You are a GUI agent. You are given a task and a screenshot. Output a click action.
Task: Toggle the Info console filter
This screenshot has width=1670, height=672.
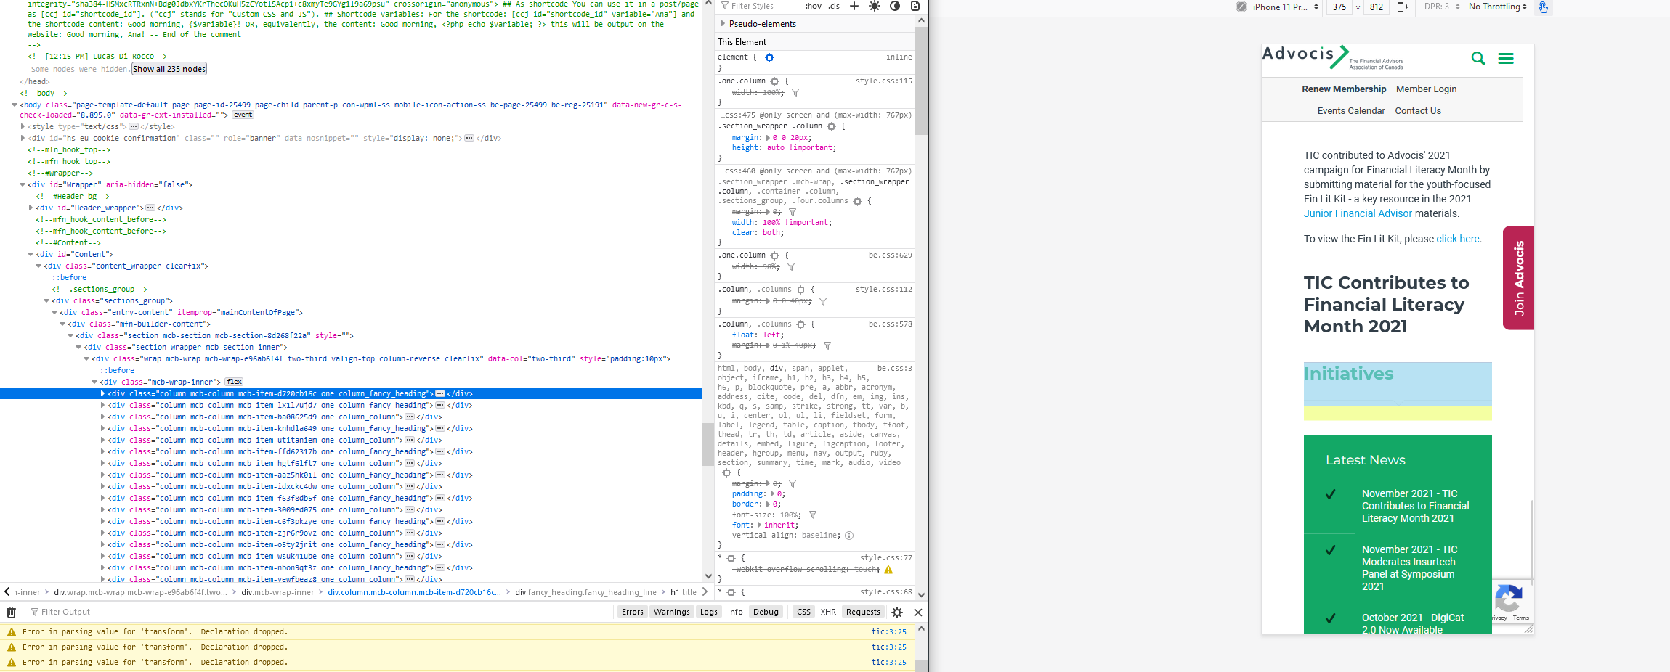click(735, 612)
